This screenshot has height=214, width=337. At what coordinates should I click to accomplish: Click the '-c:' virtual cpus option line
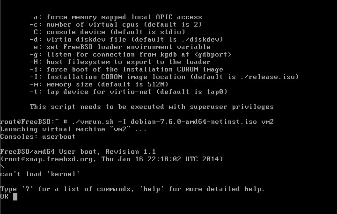coord(116,24)
